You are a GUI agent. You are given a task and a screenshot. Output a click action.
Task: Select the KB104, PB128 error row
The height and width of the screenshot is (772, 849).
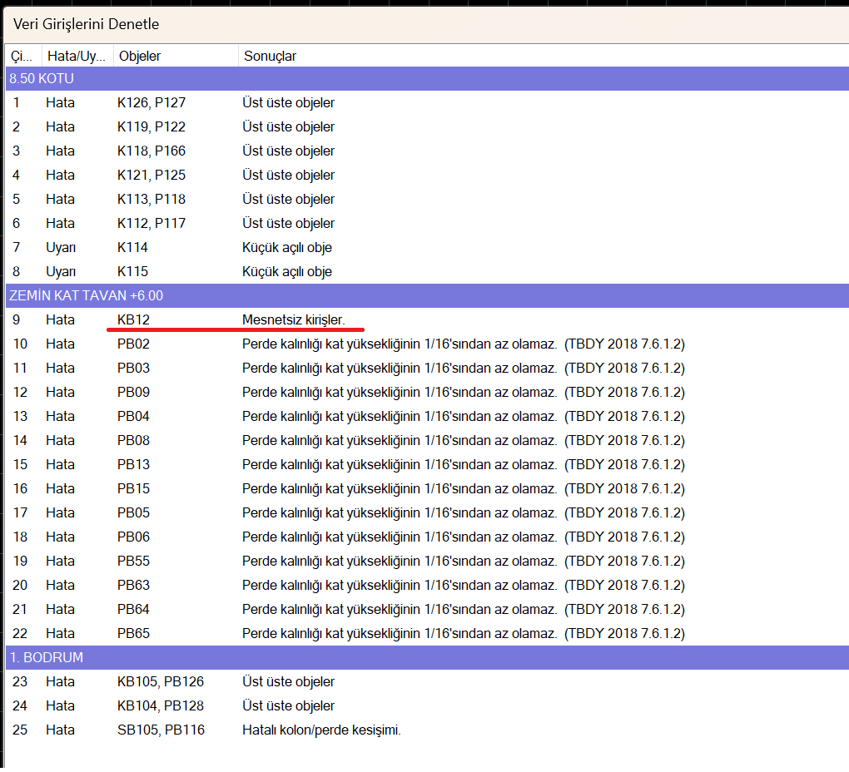[160, 705]
